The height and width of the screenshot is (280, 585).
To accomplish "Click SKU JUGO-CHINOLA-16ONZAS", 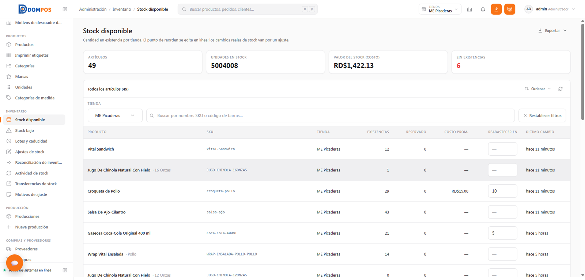I will coord(227,170).
